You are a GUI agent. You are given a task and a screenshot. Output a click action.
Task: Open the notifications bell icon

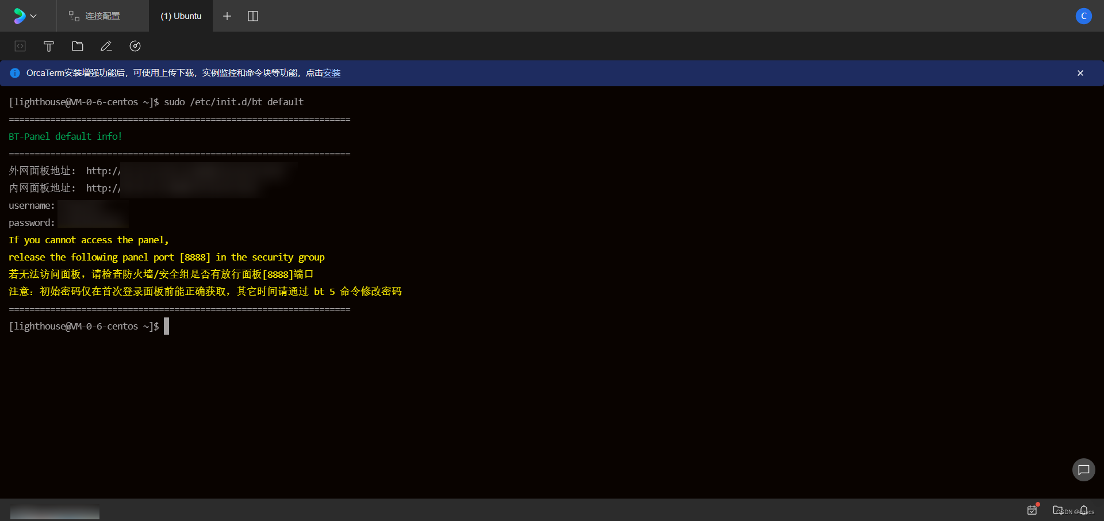tap(1084, 510)
